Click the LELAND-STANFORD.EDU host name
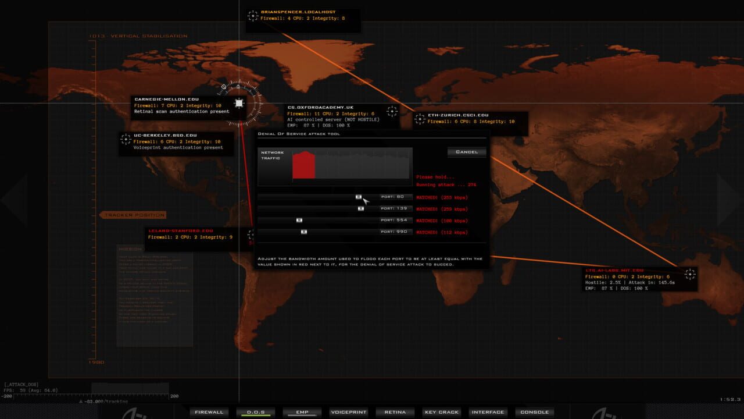 pos(181,230)
